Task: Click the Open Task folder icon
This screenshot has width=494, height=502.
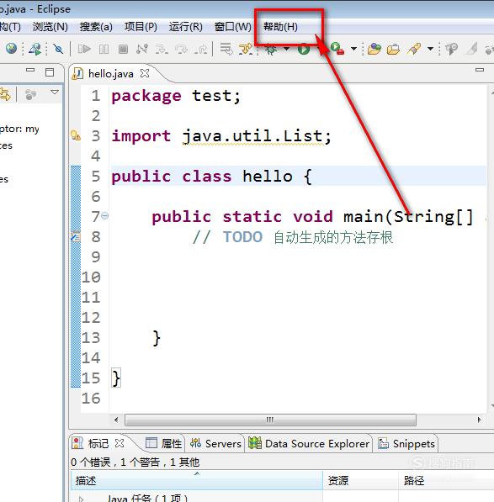Action: [x=393, y=50]
